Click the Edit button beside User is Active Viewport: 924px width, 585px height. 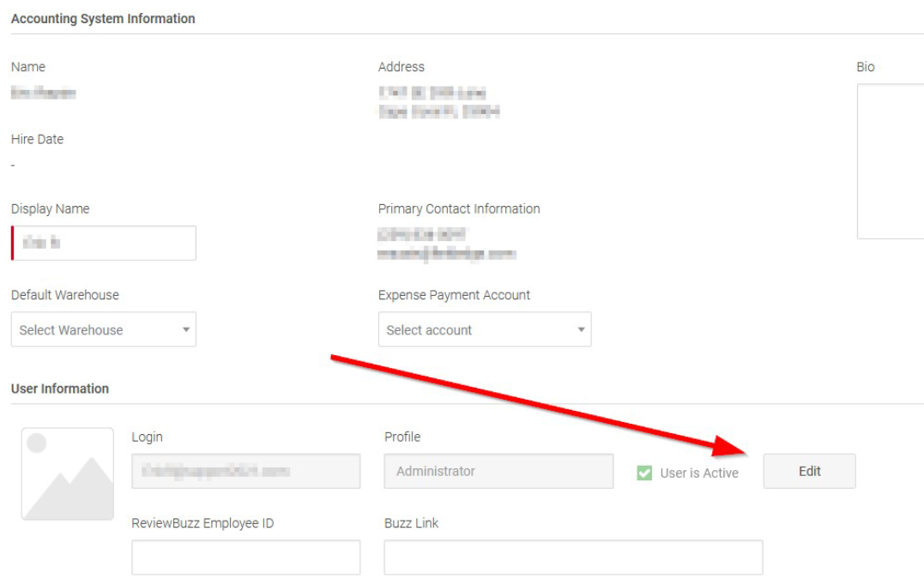tap(809, 471)
